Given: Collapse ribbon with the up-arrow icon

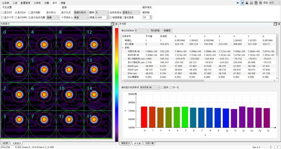Looking at the screenshot, I should click(237, 3).
